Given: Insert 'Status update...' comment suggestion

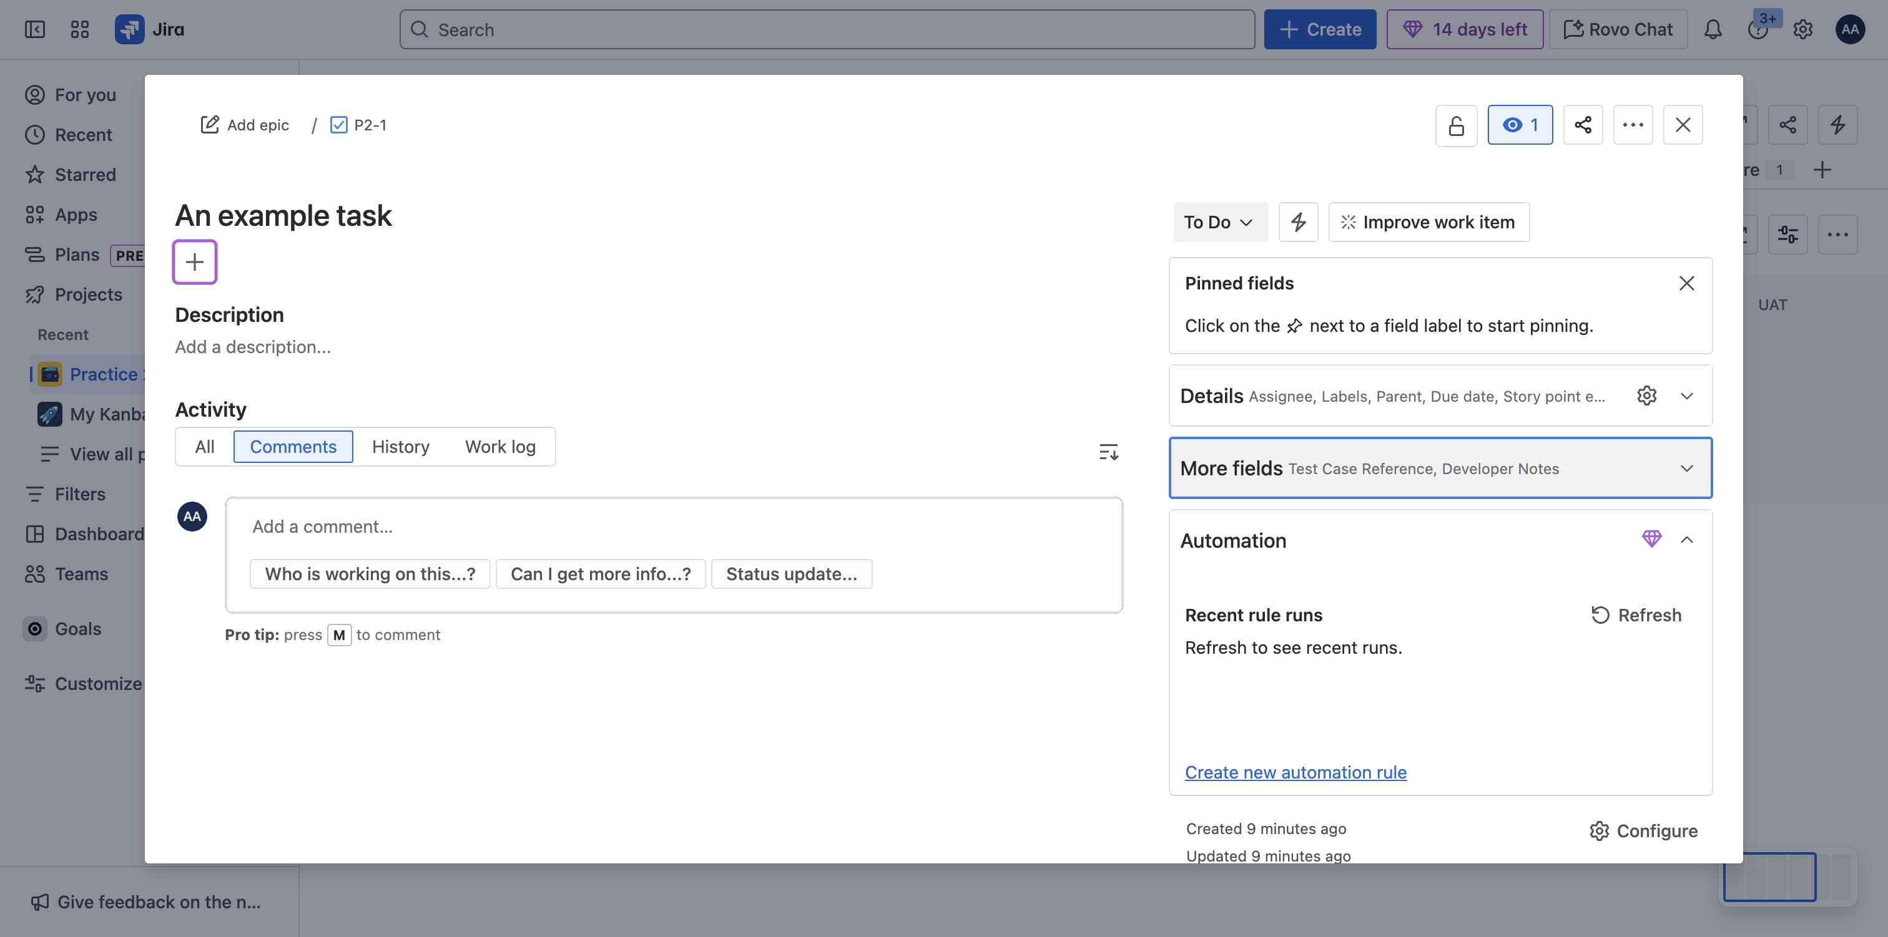Looking at the screenshot, I should [x=791, y=574].
